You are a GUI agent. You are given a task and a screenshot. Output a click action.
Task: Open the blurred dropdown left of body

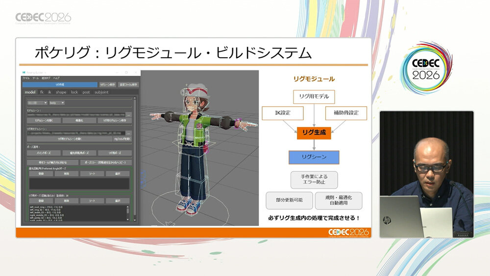tap(37, 103)
